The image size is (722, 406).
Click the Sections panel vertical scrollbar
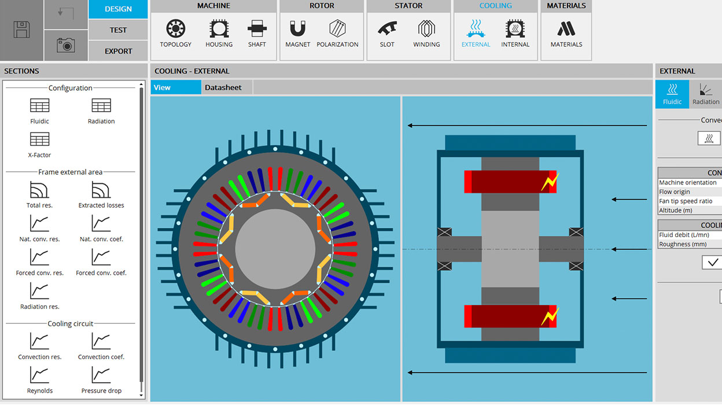[141, 231]
